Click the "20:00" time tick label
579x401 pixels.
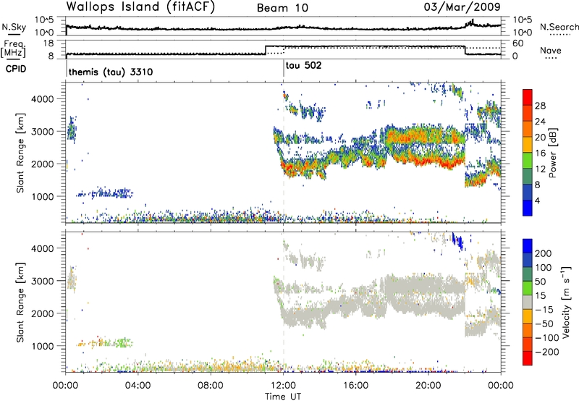coord(428,386)
